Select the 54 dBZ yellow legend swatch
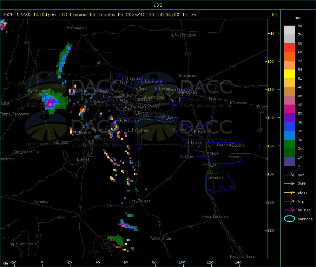This screenshot has width=316, height=267. point(289,74)
